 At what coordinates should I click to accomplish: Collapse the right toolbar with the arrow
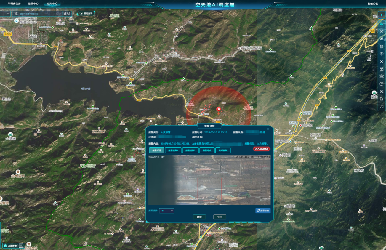(x=382, y=15)
